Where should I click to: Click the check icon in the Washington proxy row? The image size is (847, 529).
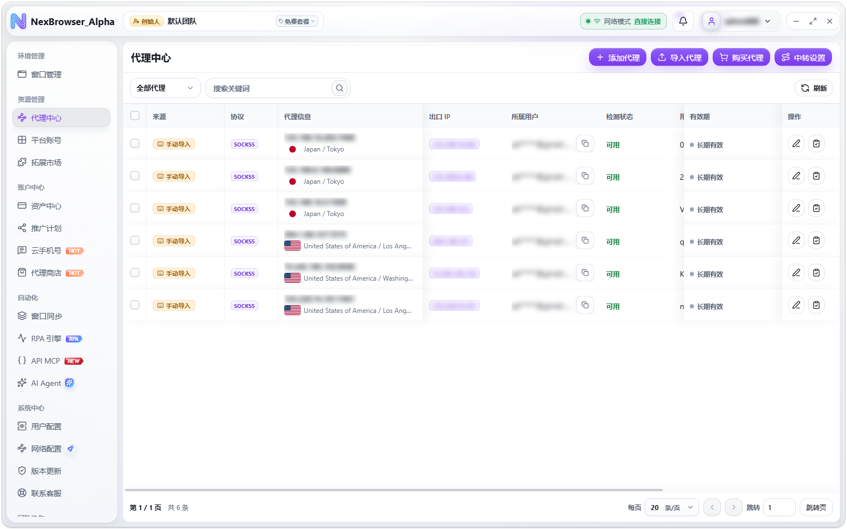(x=816, y=273)
